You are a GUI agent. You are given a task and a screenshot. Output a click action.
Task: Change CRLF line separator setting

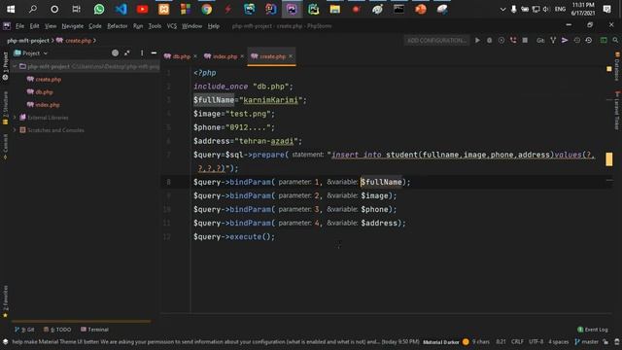(517, 342)
